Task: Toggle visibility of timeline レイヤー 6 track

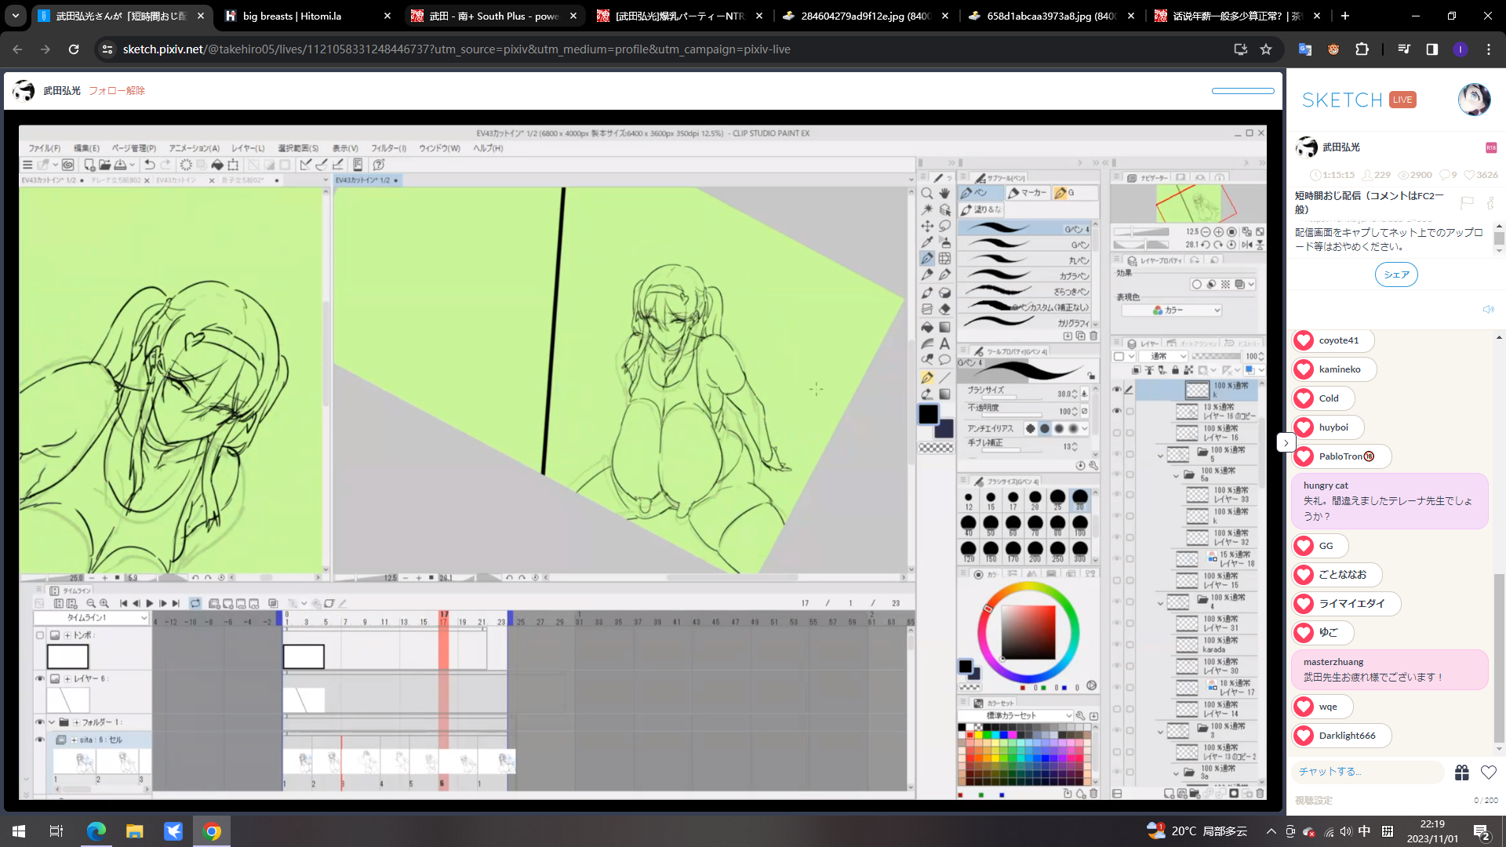Action: click(40, 678)
